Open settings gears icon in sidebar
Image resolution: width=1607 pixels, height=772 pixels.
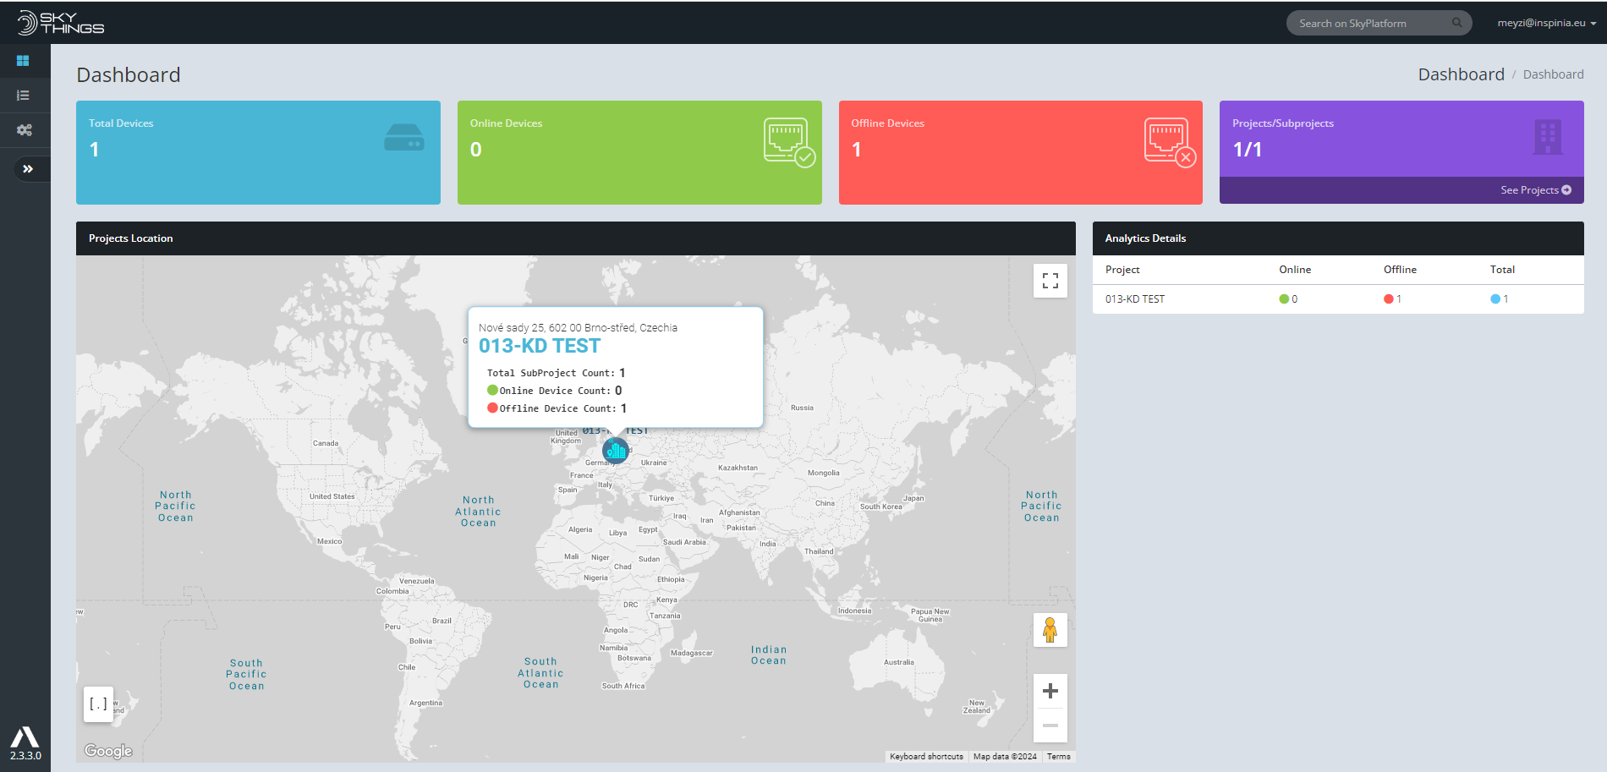coord(24,130)
